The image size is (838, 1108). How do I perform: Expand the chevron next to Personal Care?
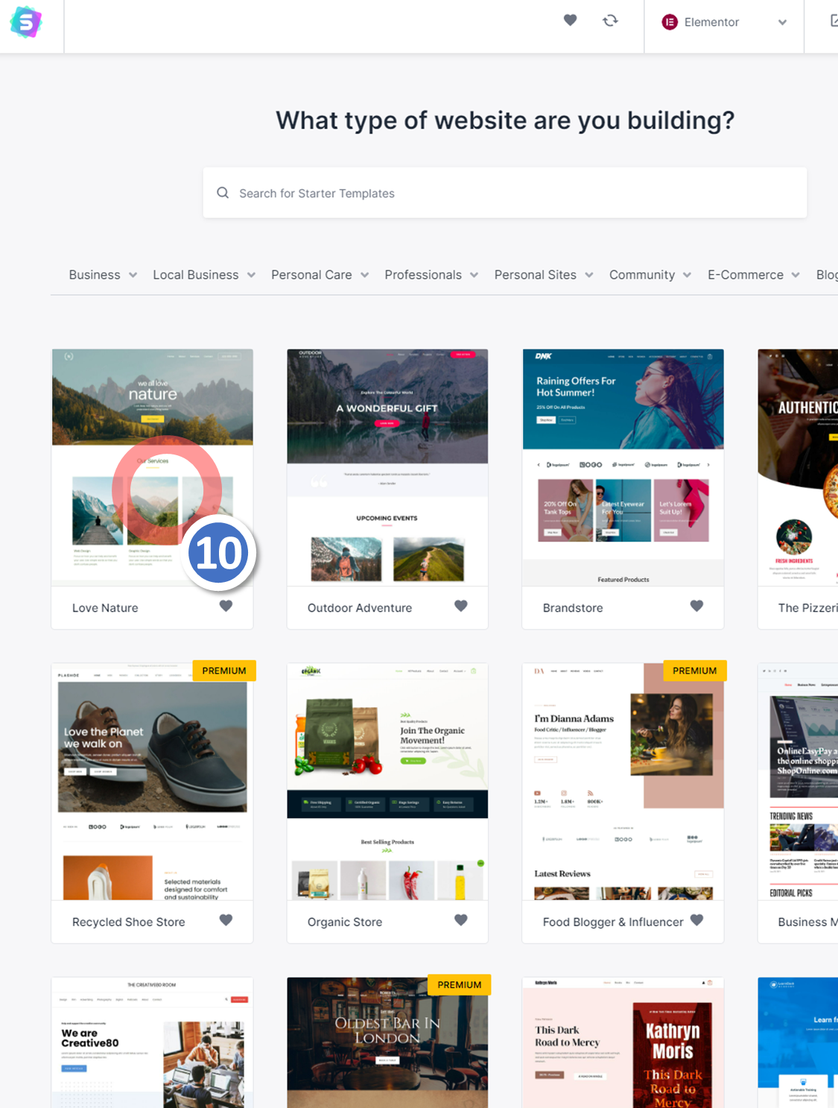click(364, 275)
